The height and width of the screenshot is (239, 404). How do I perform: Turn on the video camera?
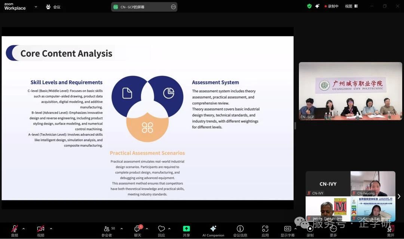tap(41, 229)
